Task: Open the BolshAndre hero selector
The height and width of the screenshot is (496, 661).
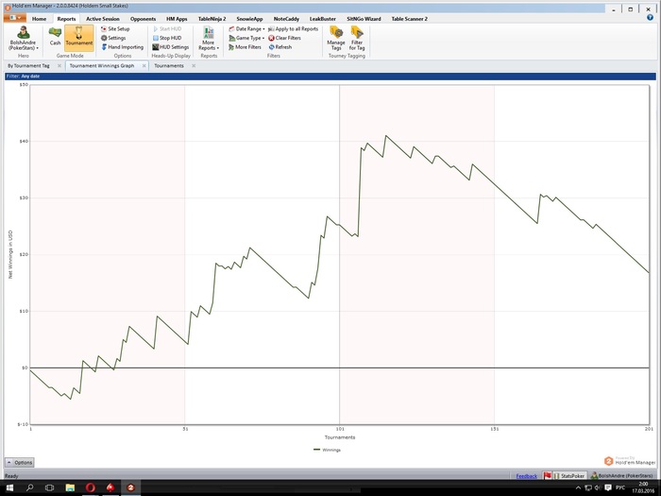Action: (24, 39)
